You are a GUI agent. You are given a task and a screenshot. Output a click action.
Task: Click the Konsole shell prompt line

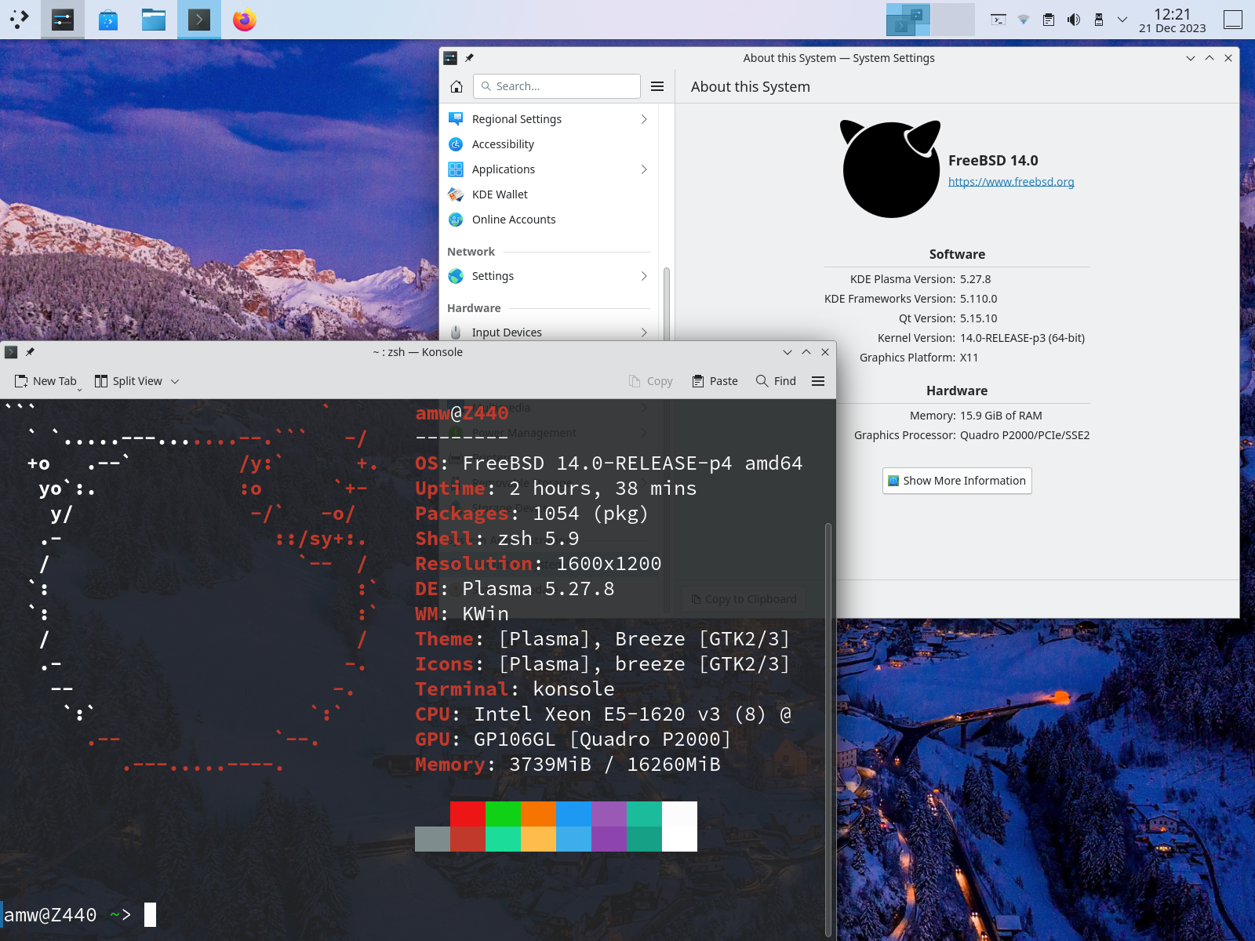coord(78,915)
